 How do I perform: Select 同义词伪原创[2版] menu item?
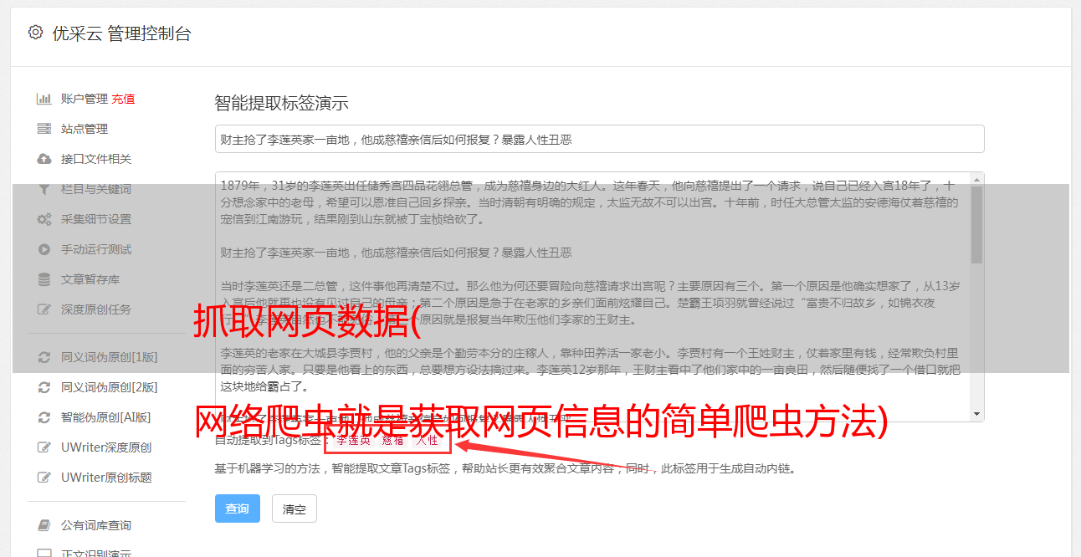[x=110, y=387]
